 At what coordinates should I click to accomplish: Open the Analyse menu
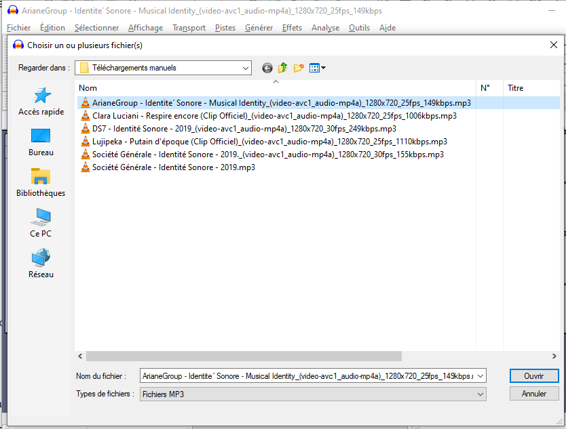325,28
